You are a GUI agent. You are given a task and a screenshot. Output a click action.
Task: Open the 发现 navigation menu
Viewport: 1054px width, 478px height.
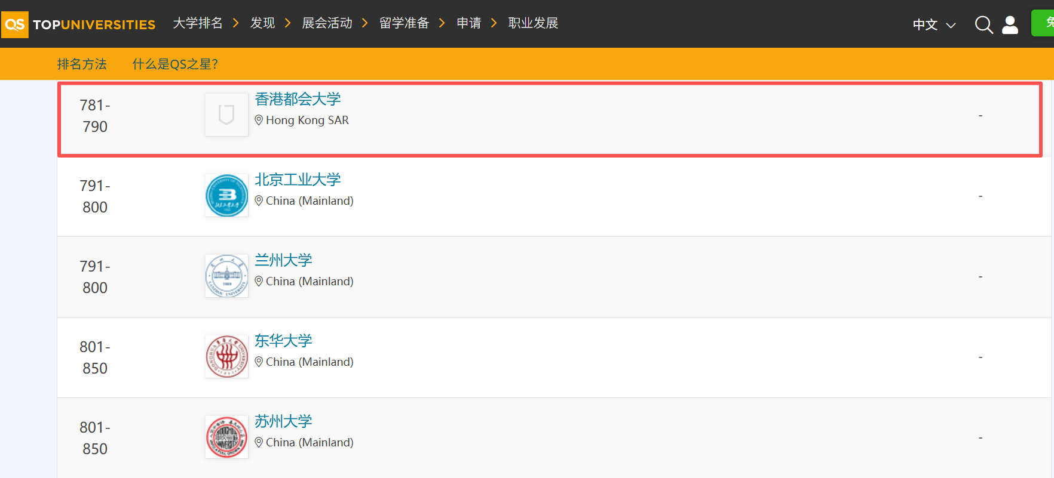click(x=262, y=23)
